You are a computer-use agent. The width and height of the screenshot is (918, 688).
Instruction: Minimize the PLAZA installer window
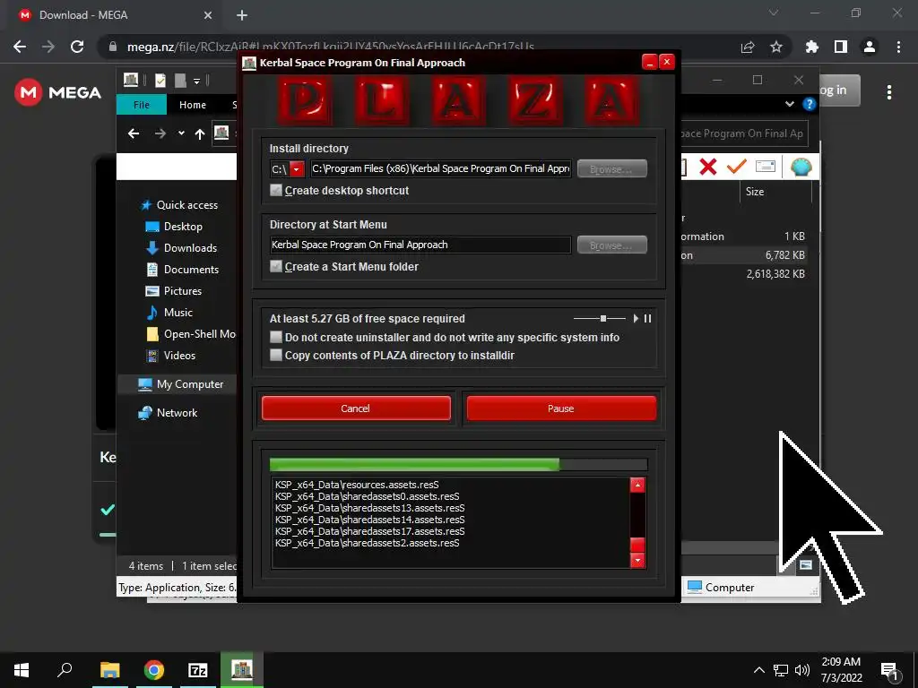[649, 62]
